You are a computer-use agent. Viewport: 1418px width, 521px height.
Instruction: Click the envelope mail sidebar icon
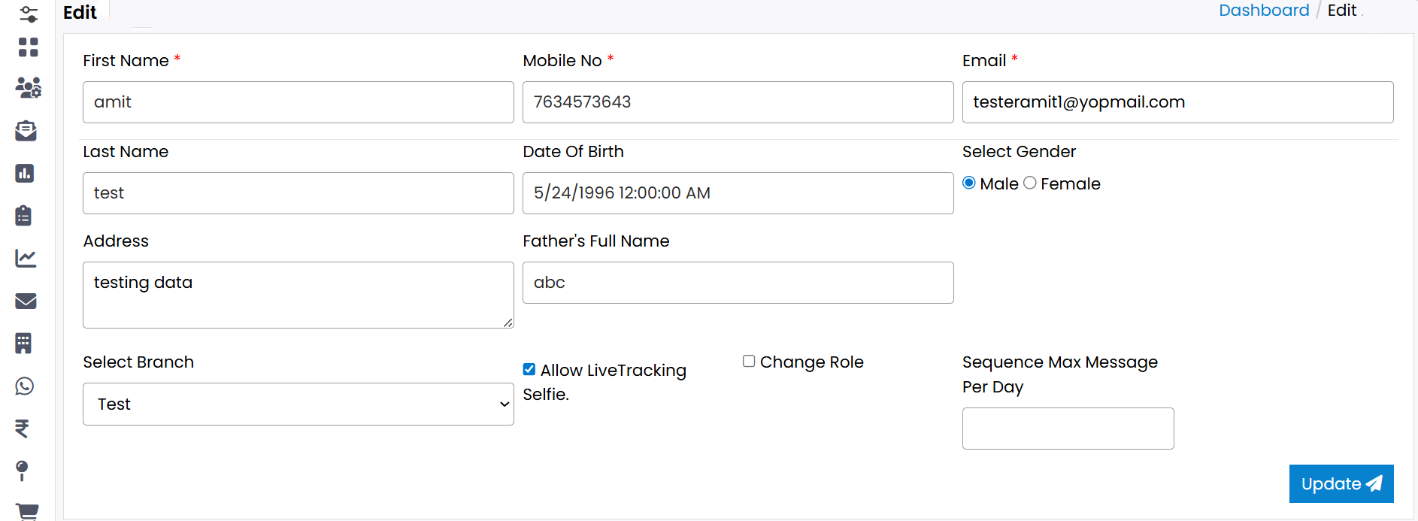[26, 301]
